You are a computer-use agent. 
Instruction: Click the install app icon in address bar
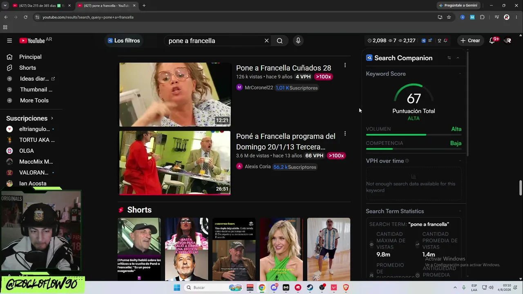[x=440, y=17]
